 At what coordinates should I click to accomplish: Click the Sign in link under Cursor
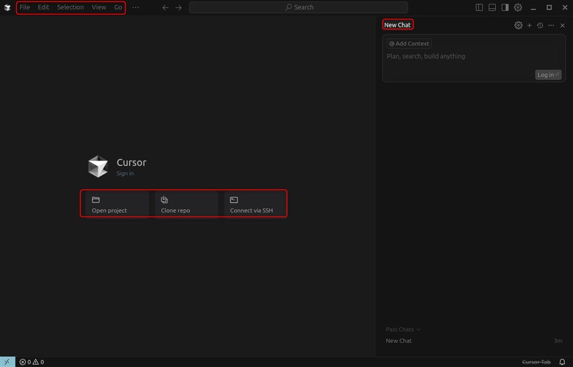(x=125, y=173)
